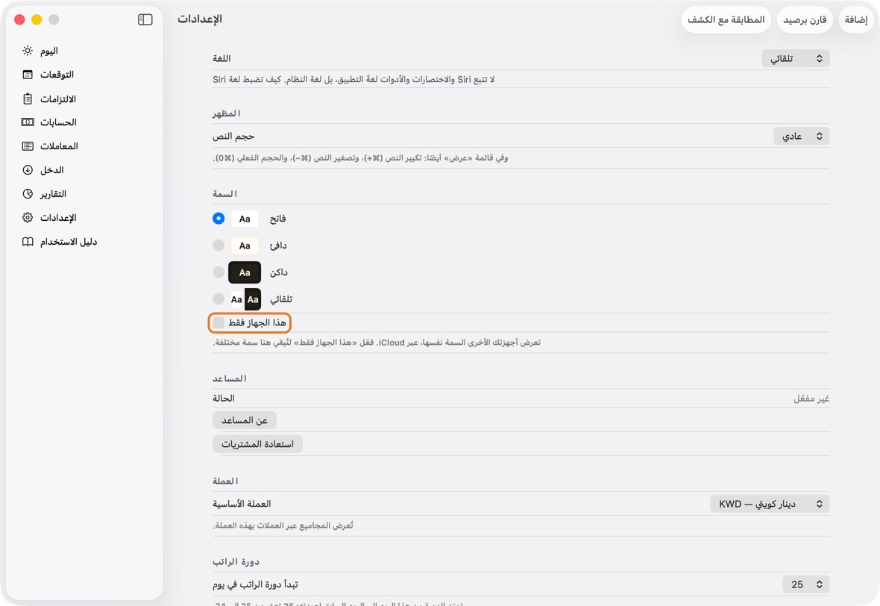Click the book icon beside دليل الاستخدام
This screenshot has width=880, height=606.
pos(28,242)
